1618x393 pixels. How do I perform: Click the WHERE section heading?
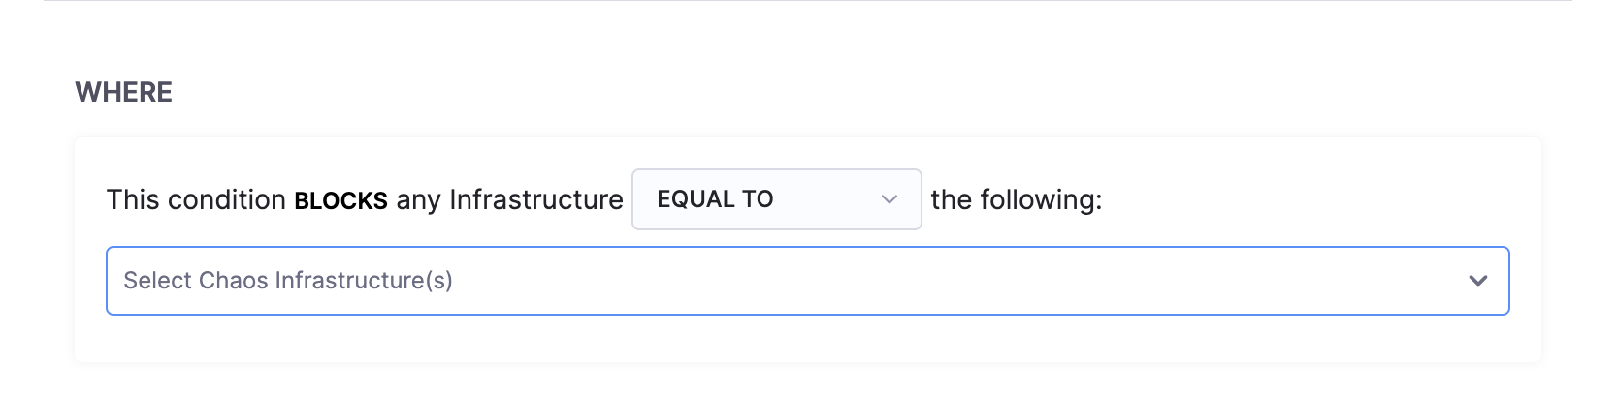click(x=124, y=92)
